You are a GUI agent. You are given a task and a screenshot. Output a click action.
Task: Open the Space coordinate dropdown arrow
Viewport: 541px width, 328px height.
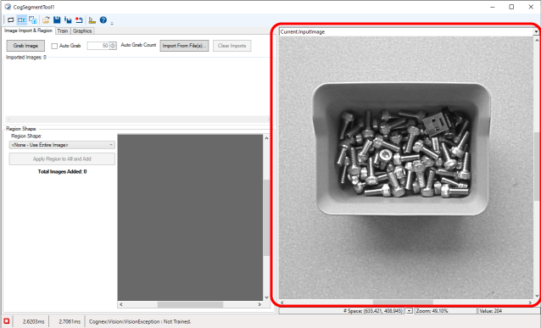tap(410, 311)
